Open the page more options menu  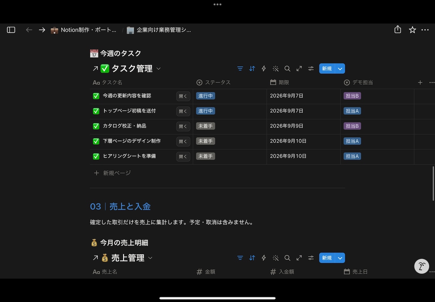pyautogui.click(x=425, y=30)
